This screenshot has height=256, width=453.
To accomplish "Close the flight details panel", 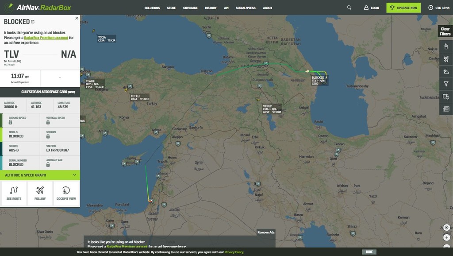I will (x=77, y=18).
